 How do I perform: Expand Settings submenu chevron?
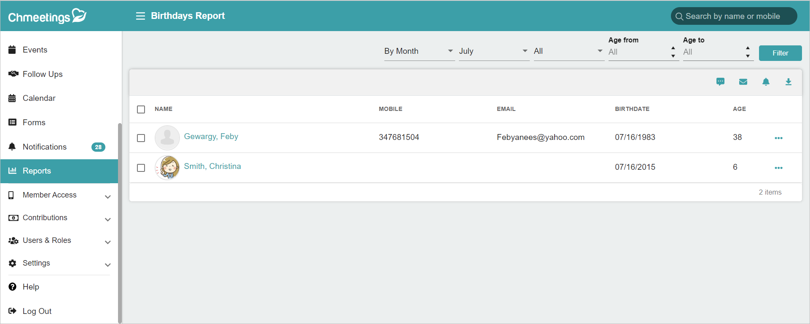point(108,265)
